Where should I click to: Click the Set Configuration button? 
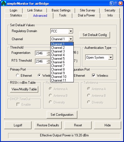(x=62, y=115)
